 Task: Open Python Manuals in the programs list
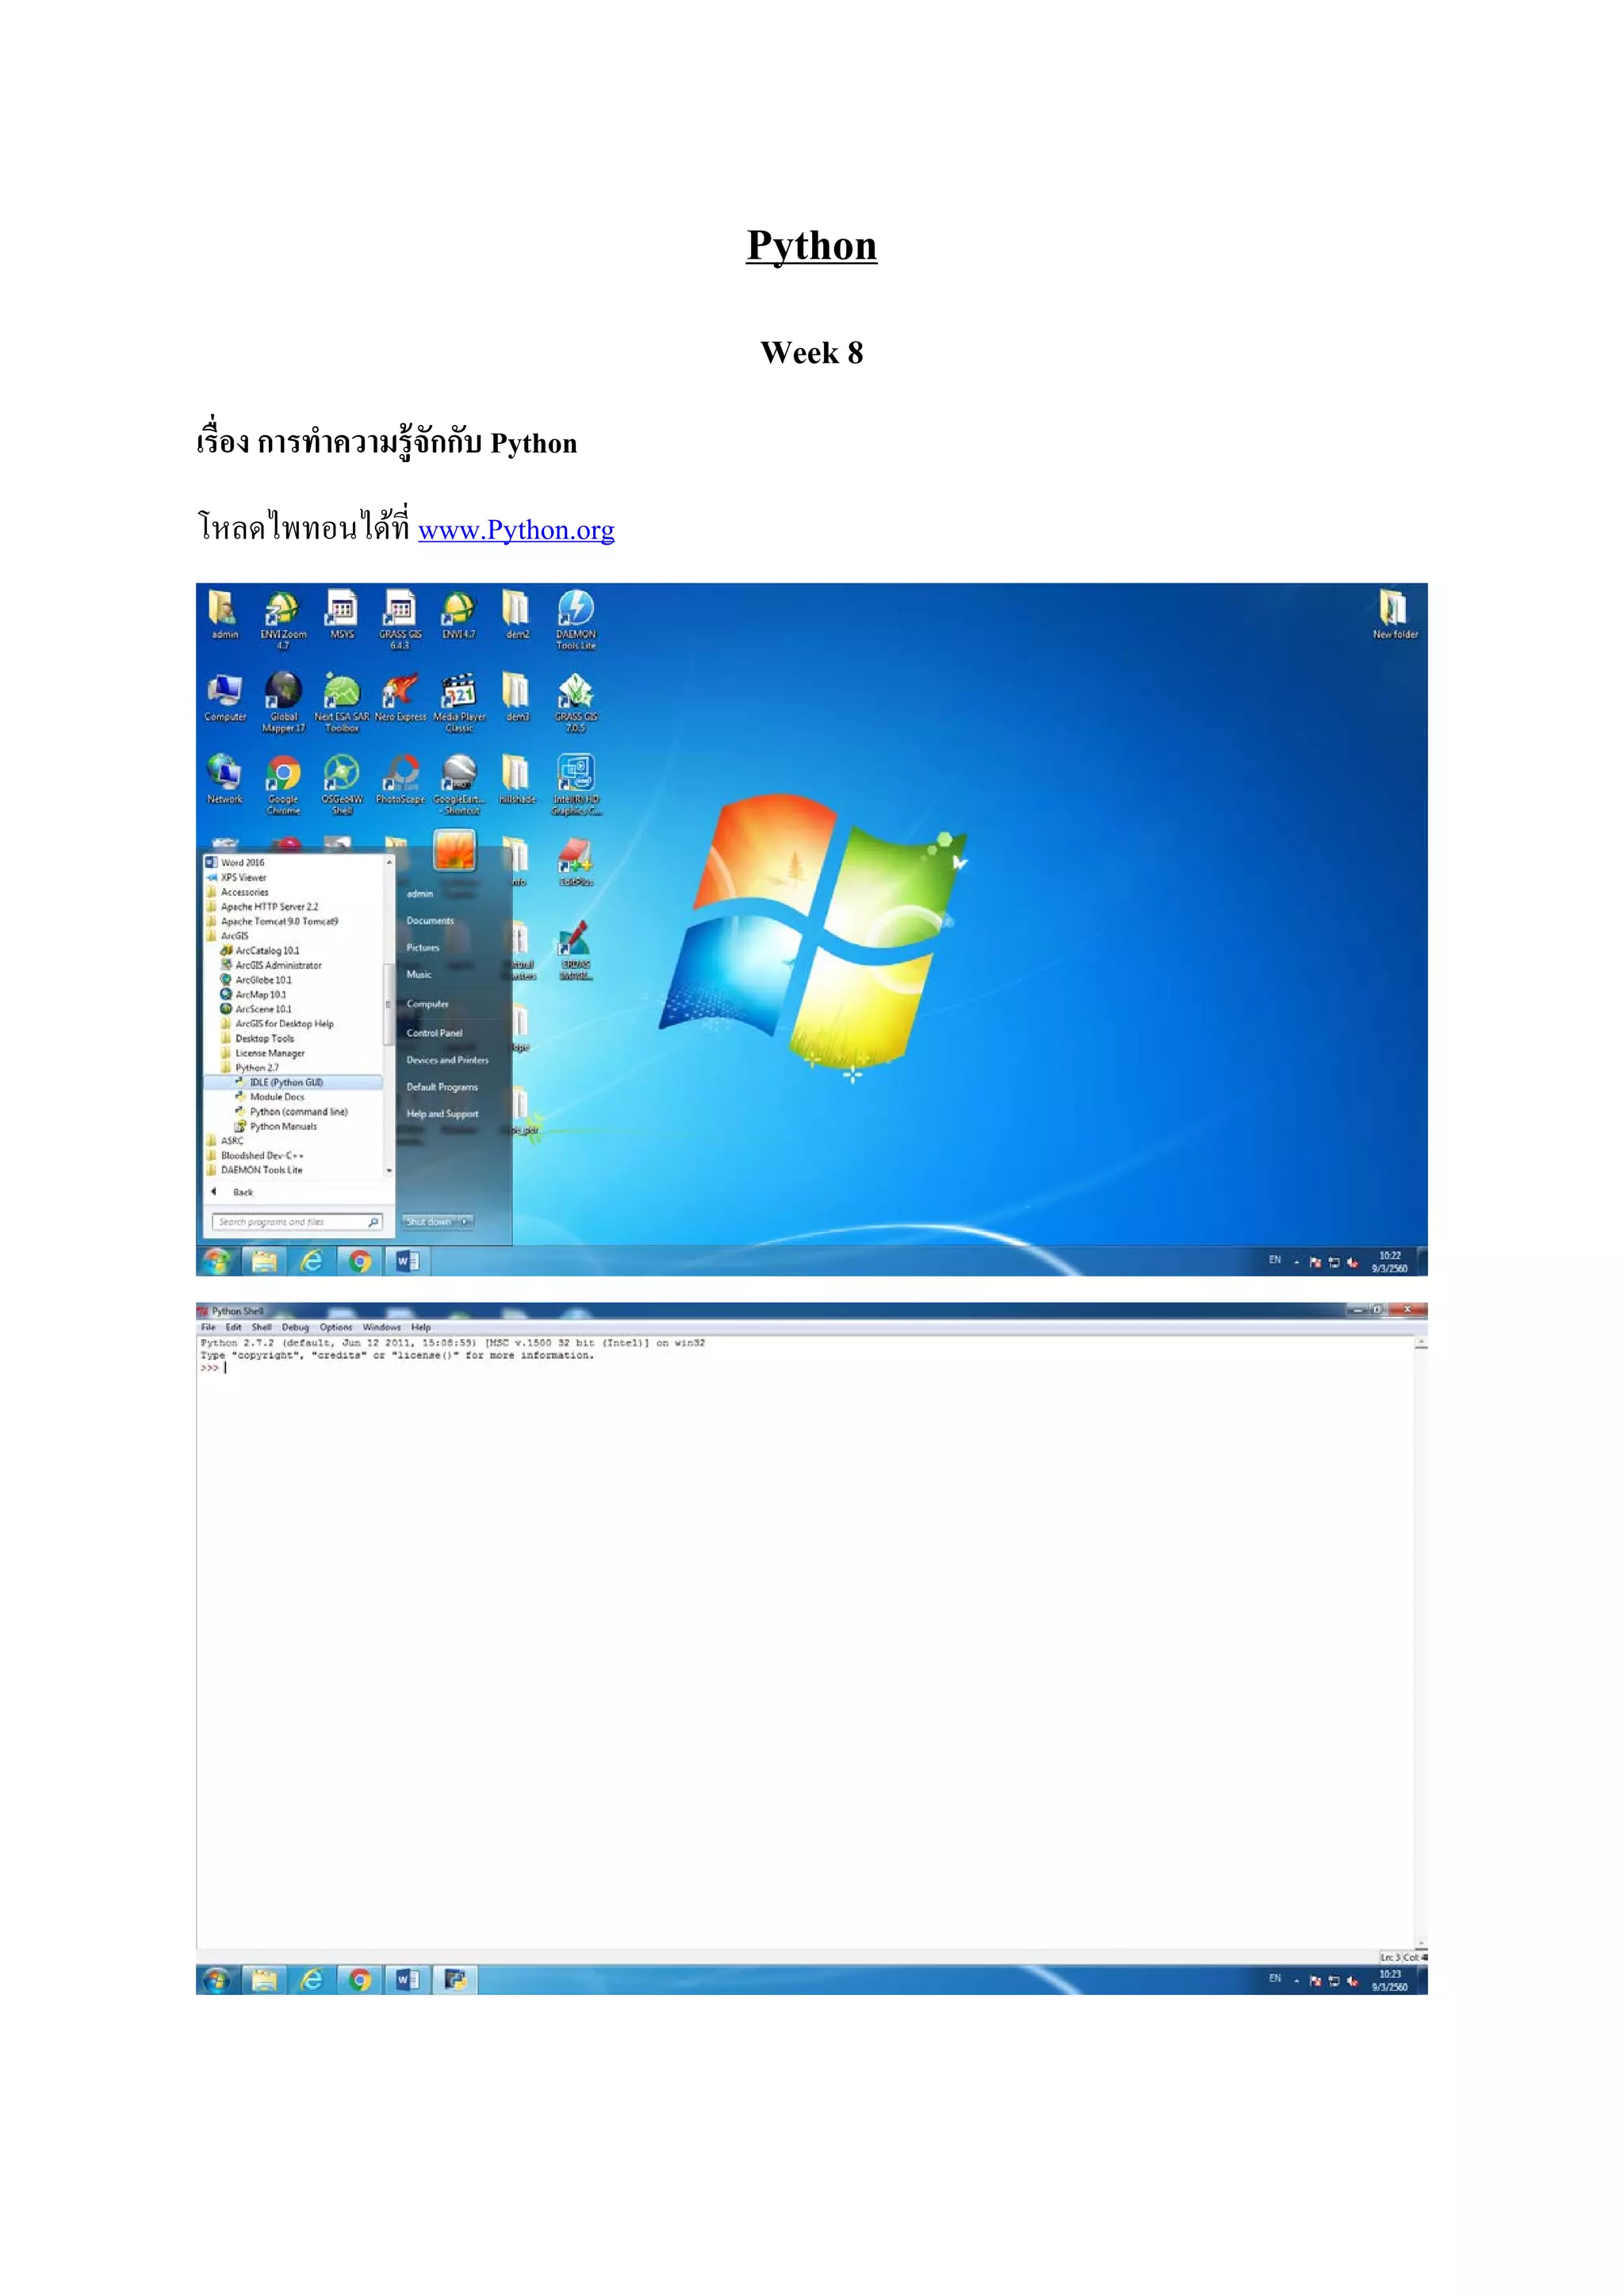point(283,1126)
